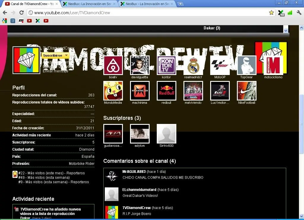Open TVDiamondCrew commenter name link

(x=137, y=208)
